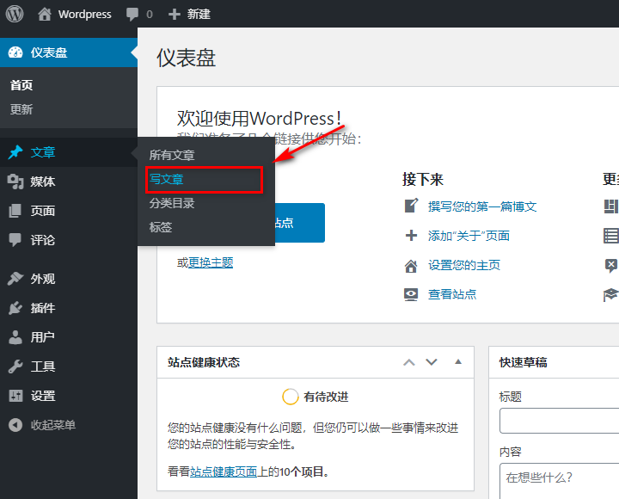Click the comment count 0 in admin bar
This screenshot has height=499, width=619.
[150, 15]
